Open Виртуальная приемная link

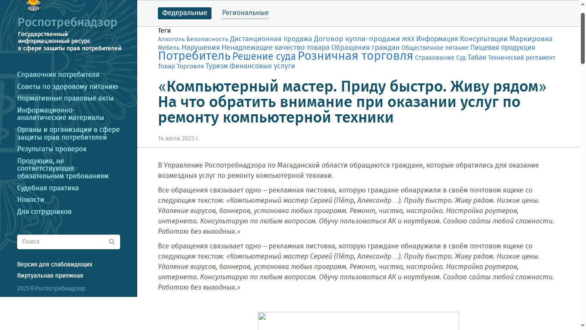click(50, 276)
